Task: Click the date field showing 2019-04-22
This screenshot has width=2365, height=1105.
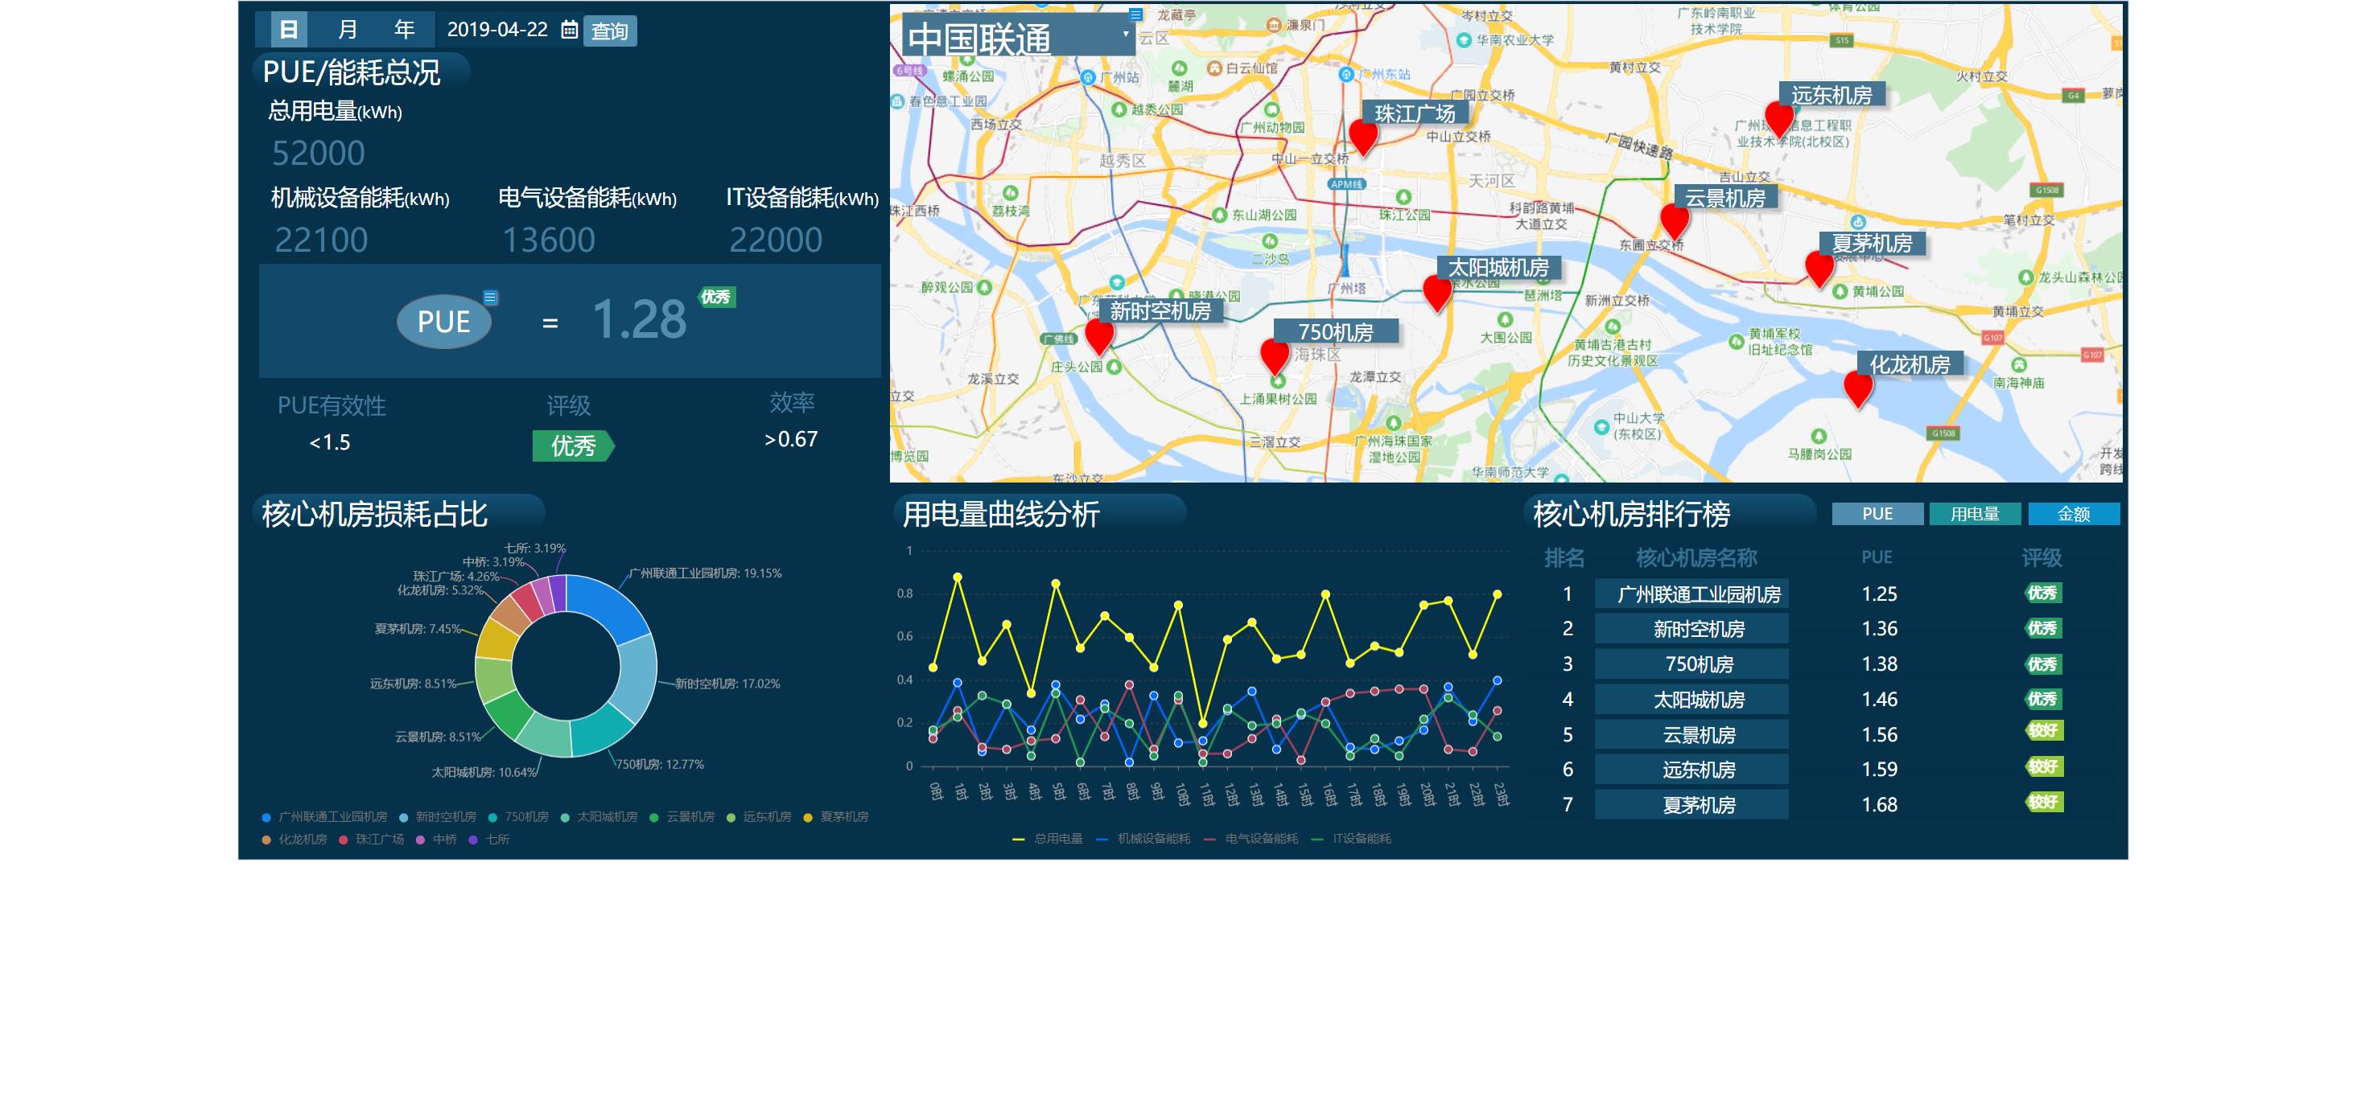Action: [x=496, y=31]
